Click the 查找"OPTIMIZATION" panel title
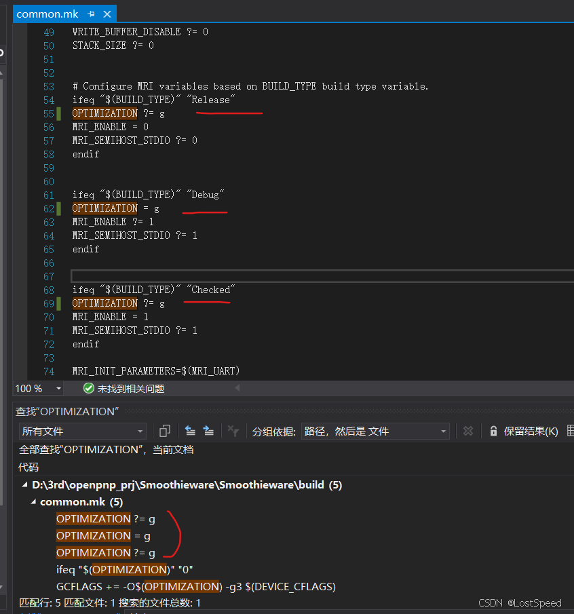 coord(67,412)
